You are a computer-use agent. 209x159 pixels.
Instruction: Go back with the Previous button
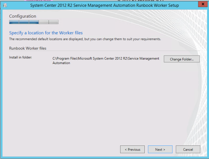pos(132,149)
